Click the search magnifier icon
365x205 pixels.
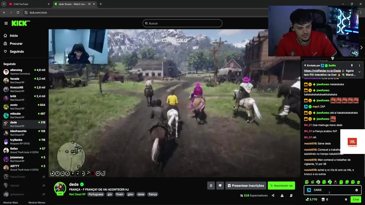[146, 23]
